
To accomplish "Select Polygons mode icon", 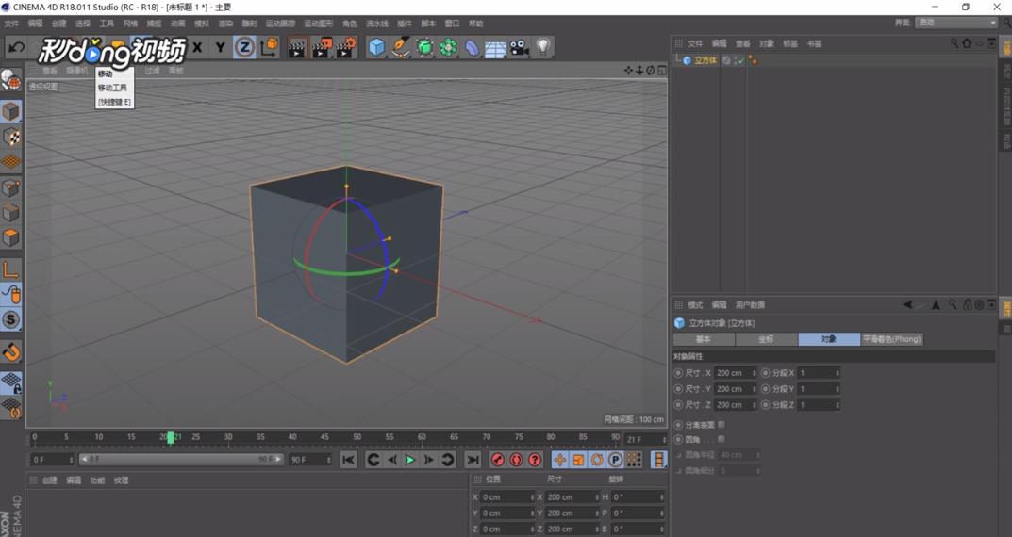I will (11, 237).
